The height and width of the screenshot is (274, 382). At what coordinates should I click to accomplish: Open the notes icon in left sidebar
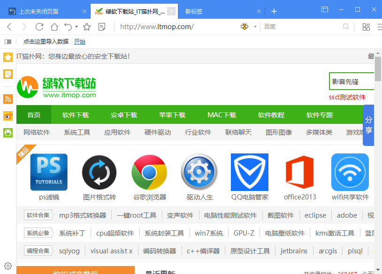[x=8, y=74]
